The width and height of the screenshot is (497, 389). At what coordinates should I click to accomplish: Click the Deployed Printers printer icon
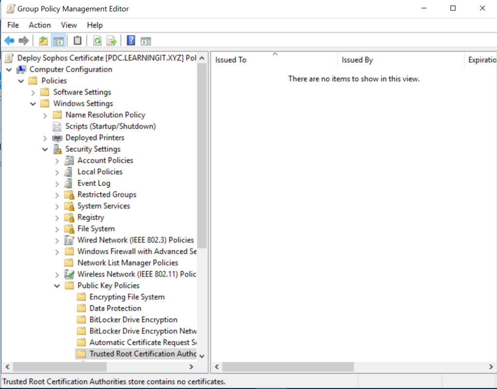(57, 138)
